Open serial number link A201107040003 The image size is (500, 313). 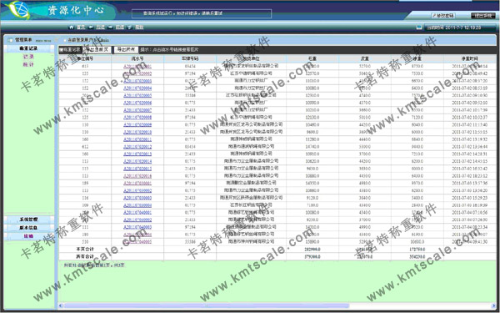137,227
